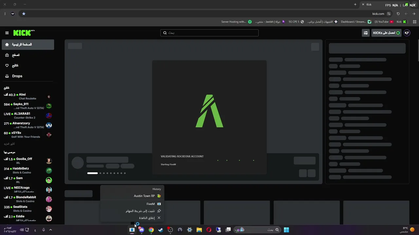The image size is (419, 235).
Task: Click the microphone tray icon
Action: 44,230
